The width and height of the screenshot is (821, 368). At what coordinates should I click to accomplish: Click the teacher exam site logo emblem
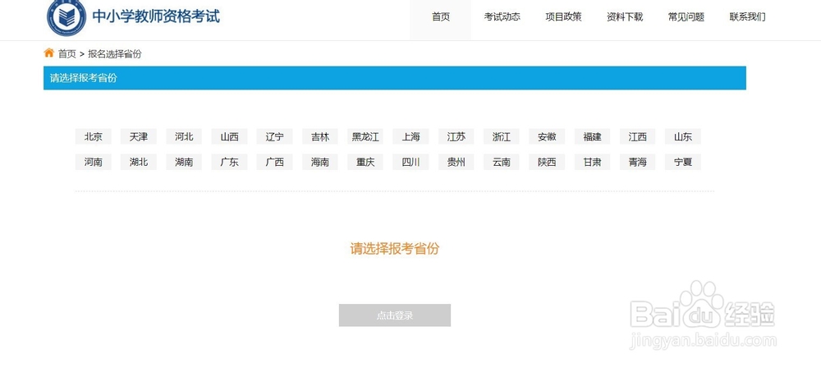(67, 17)
